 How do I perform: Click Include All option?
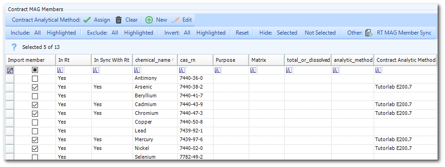tap(38, 33)
